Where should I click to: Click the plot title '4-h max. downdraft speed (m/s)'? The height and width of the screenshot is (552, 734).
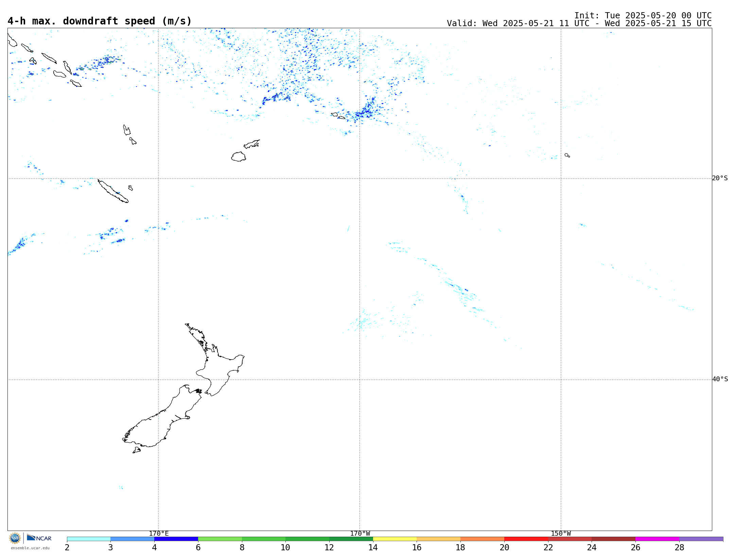(100, 21)
